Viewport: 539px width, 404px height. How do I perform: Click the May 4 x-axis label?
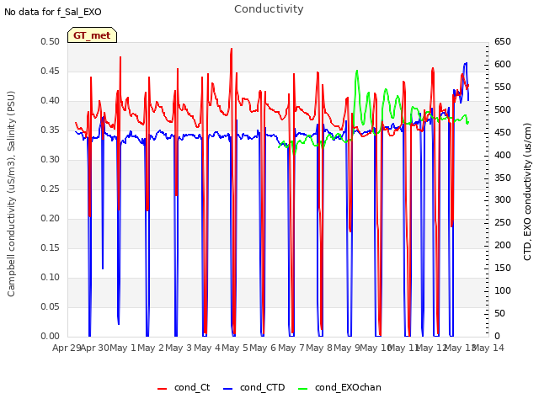coord(207,348)
